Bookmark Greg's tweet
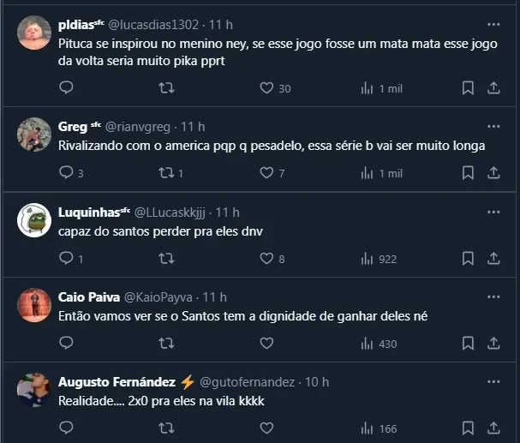 tap(468, 173)
